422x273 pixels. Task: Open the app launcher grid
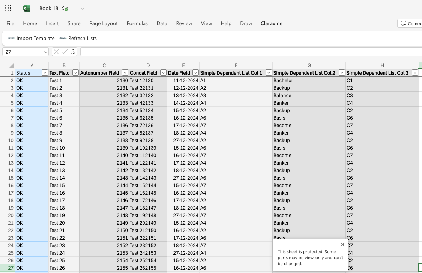tap(8, 8)
